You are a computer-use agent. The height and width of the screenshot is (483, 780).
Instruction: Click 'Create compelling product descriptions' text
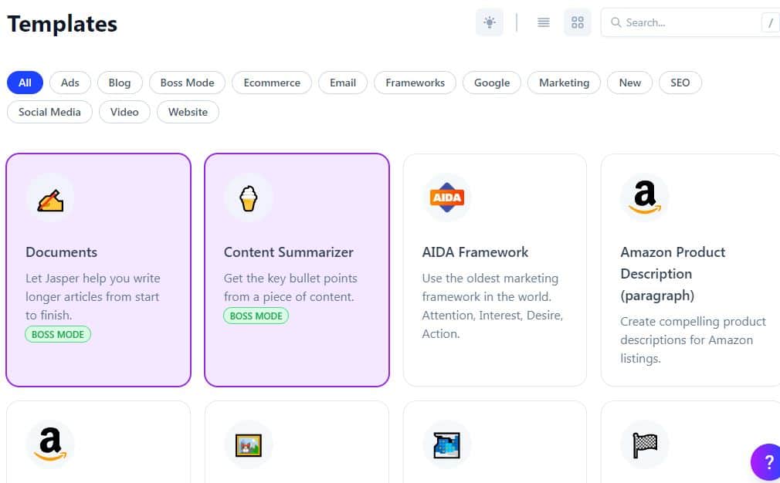(x=693, y=340)
